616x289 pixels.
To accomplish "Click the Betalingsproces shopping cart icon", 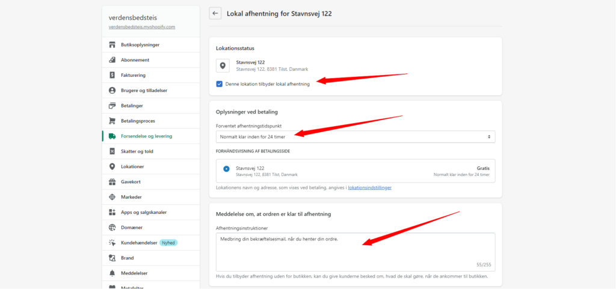I will click(112, 121).
